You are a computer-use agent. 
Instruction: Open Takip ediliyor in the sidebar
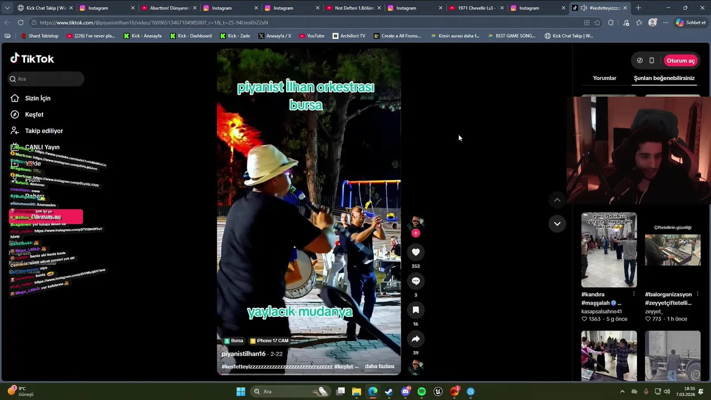[x=37, y=131]
